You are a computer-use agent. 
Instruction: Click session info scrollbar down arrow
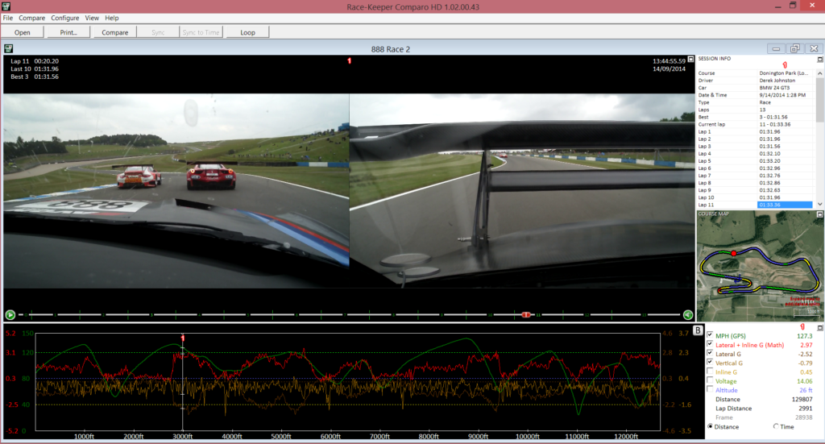(819, 204)
